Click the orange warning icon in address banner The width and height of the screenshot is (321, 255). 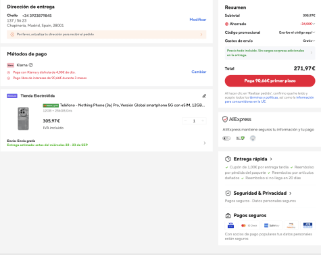[12, 34]
